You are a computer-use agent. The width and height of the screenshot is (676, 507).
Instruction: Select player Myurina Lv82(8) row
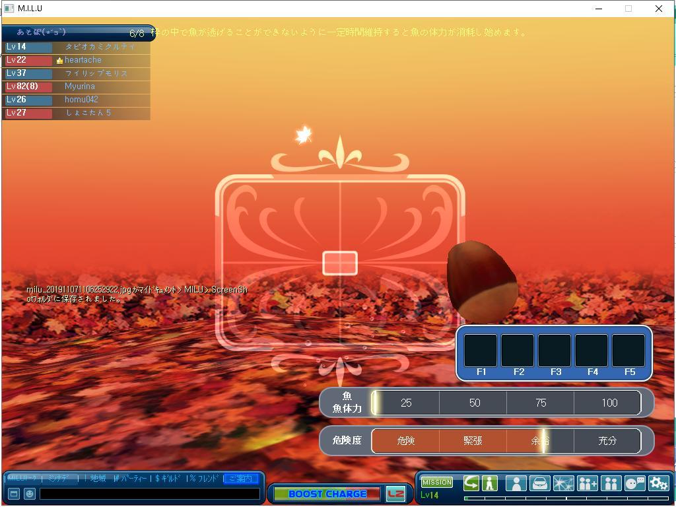pyautogui.click(x=76, y=86)
